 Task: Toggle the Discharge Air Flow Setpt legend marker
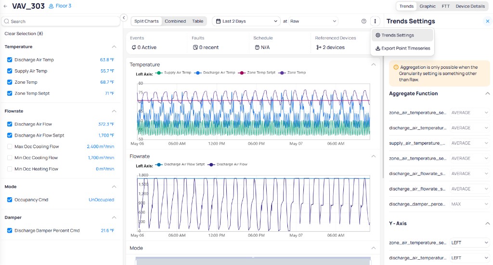coord(159,164)
